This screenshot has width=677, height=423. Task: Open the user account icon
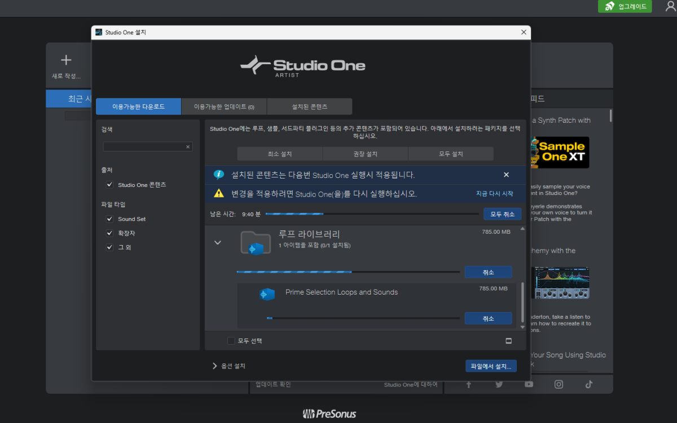670,6
